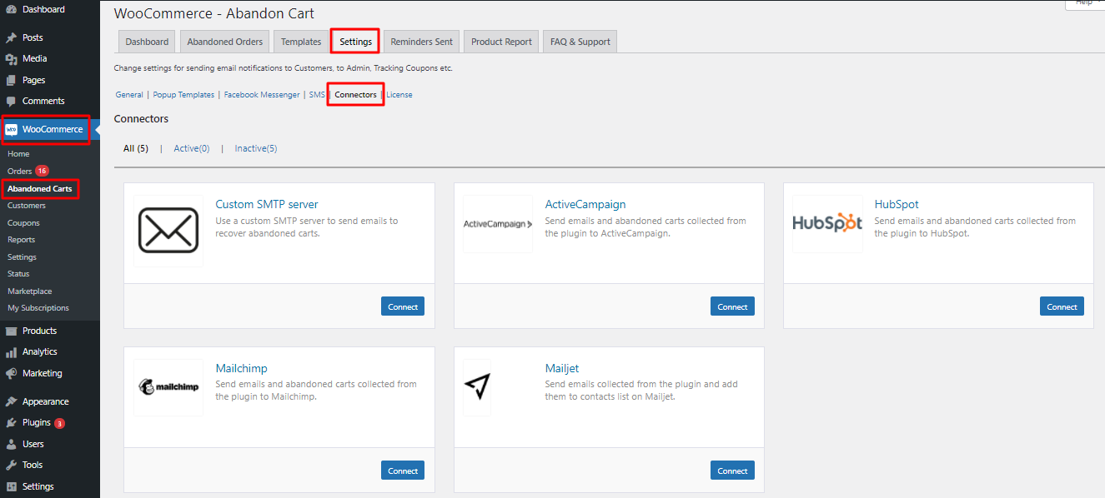This screenshot has height=498, width=1105.
Task: Connect the ActiveCampaign connector
Action: (732, 306)
